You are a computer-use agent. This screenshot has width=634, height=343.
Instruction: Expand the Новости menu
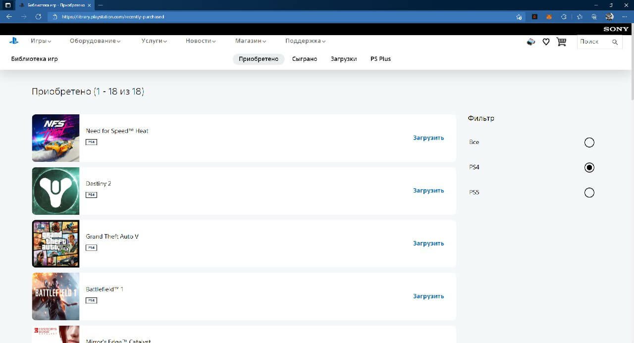(201, 41)
